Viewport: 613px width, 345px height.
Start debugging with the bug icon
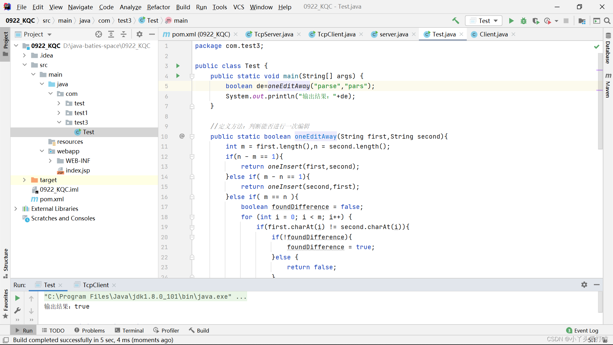524,21
